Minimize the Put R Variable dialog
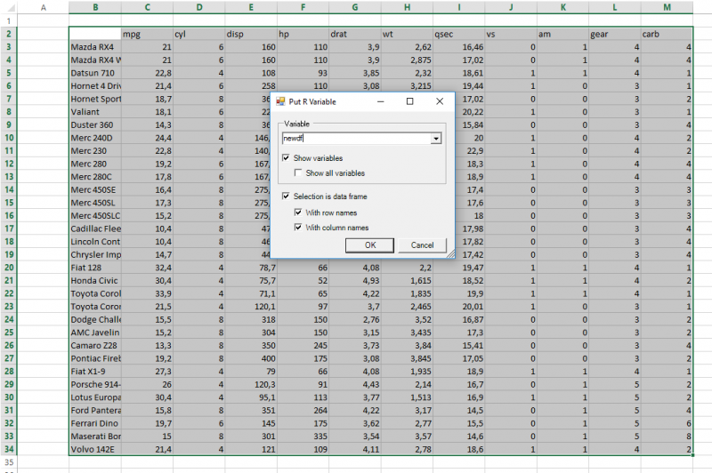Screen dimensions: 712x473 (381, 101)
